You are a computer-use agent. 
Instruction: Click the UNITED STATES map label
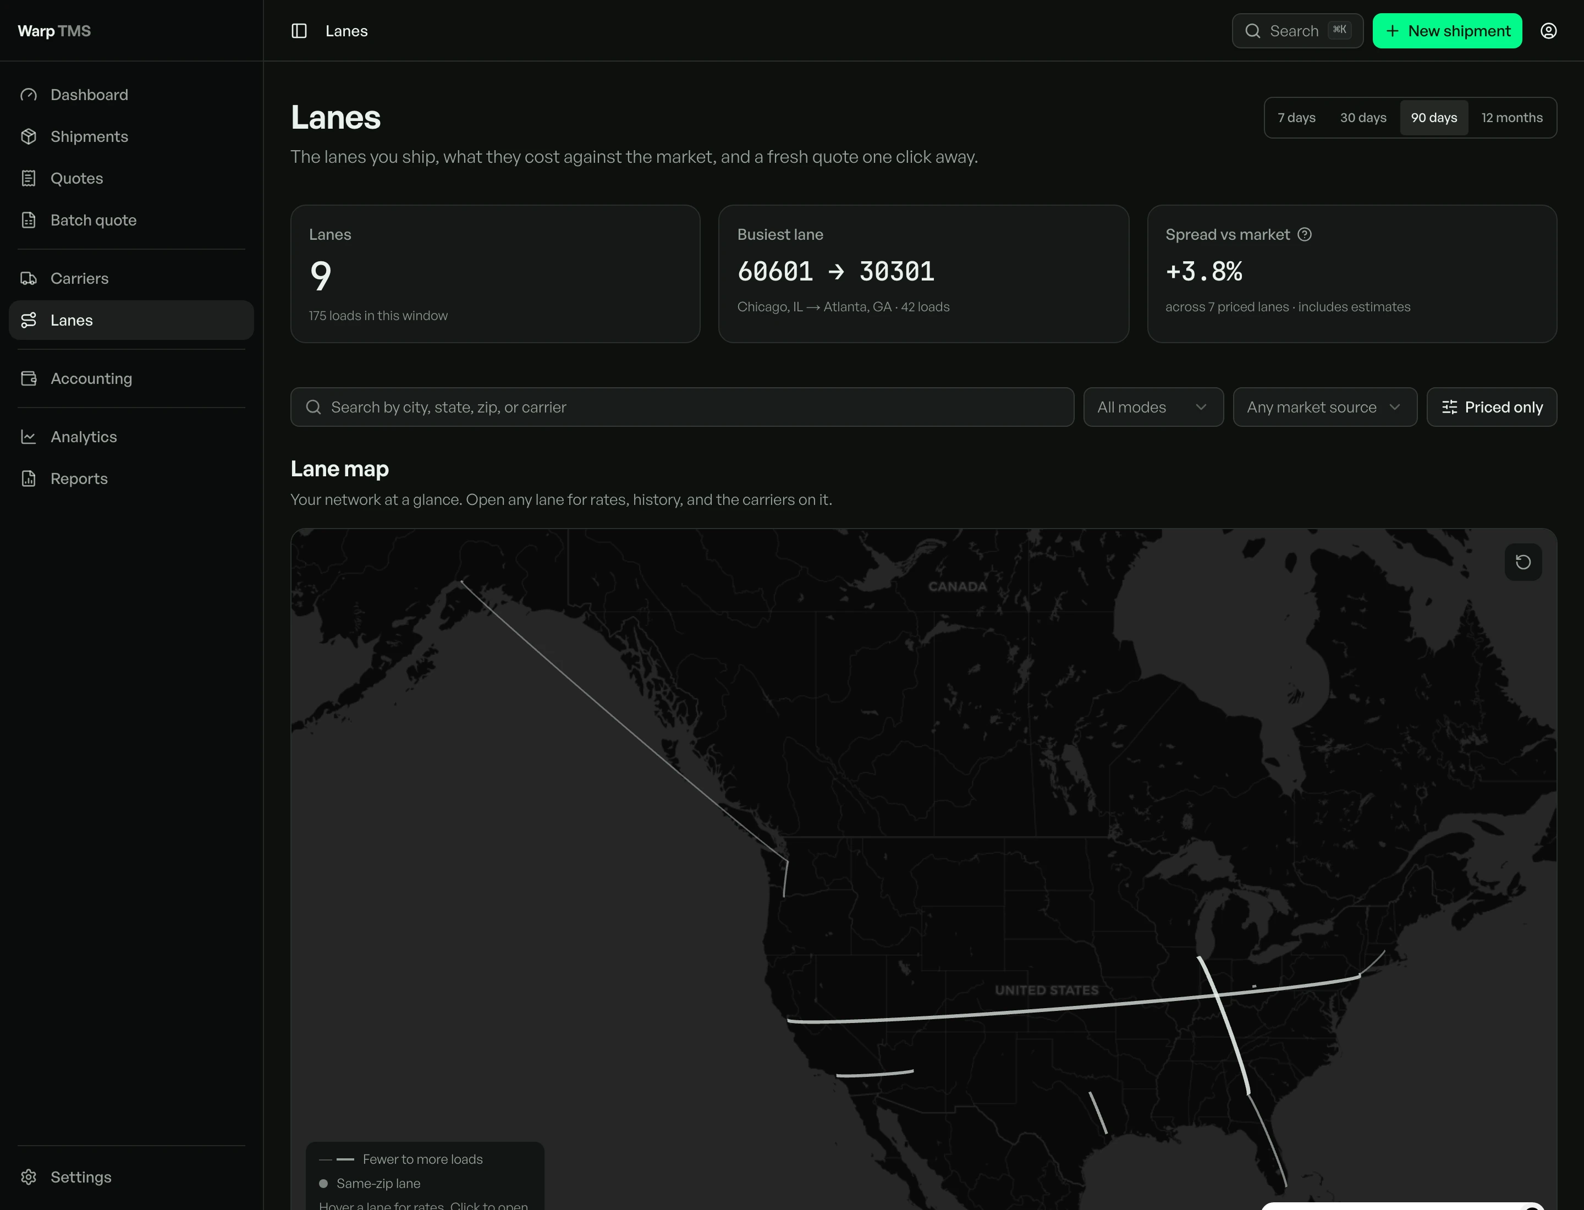point(1047,991)
